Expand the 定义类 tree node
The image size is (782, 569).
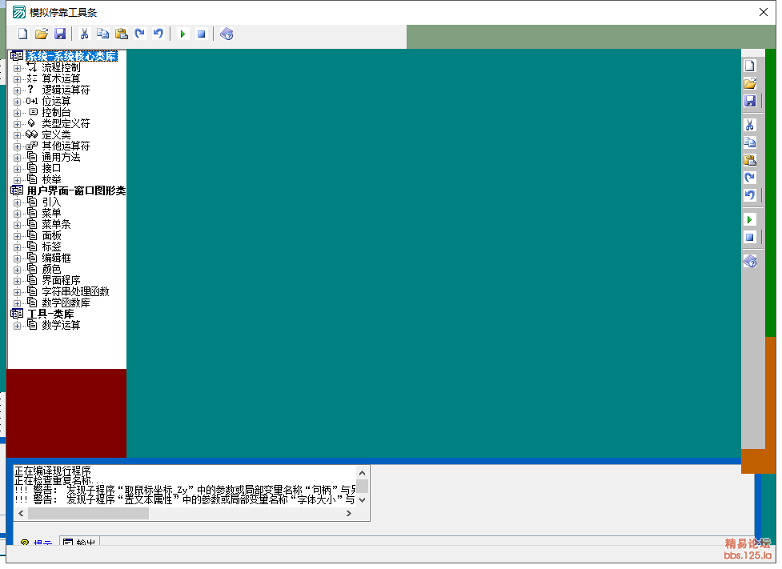tap(17, 135)
